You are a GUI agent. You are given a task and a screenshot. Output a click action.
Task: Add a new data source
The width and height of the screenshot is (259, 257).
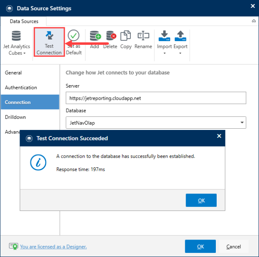click(x=95, y=40)
